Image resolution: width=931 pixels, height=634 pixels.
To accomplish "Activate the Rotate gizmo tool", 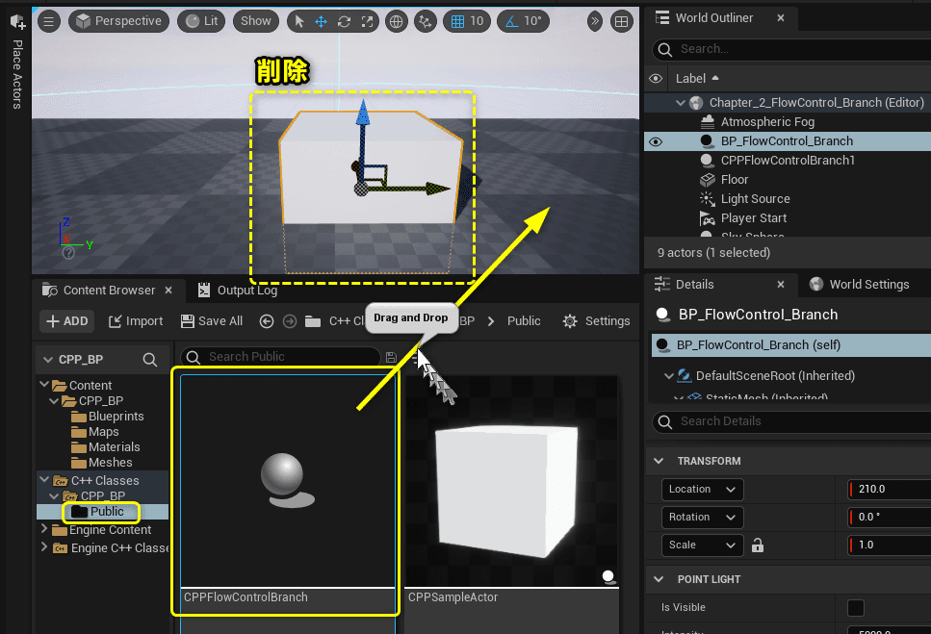I will coord(344,22).
